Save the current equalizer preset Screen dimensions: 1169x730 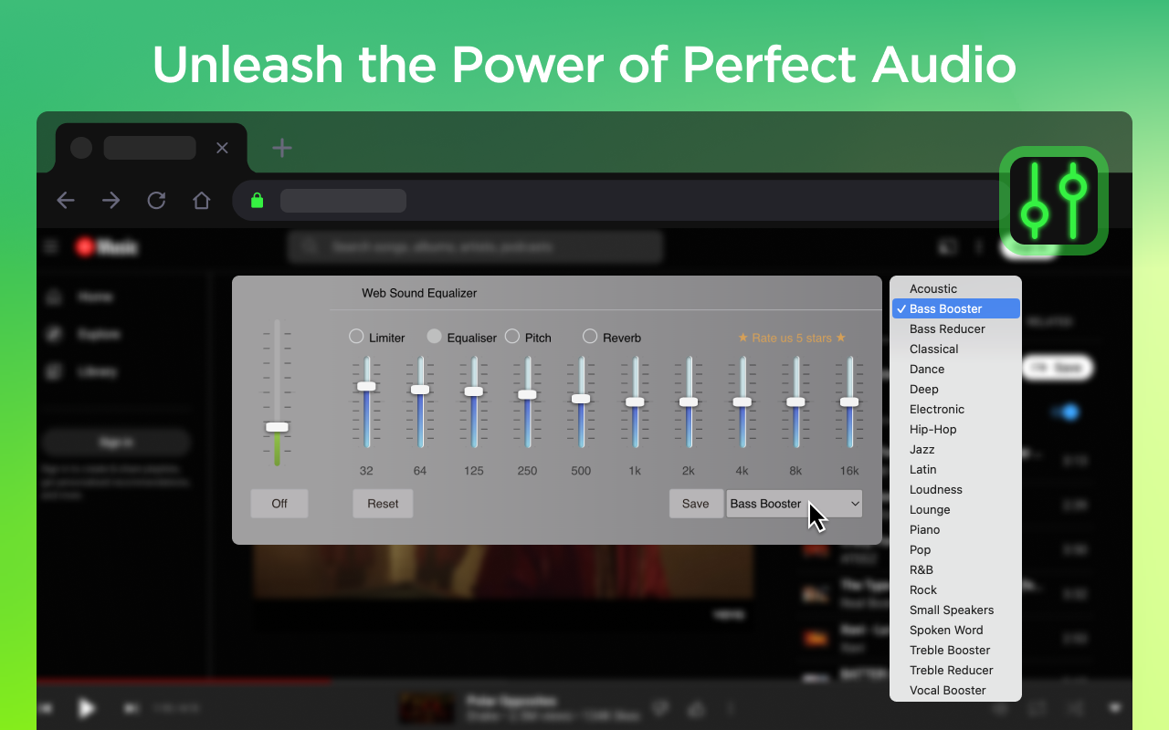[695, 504]
